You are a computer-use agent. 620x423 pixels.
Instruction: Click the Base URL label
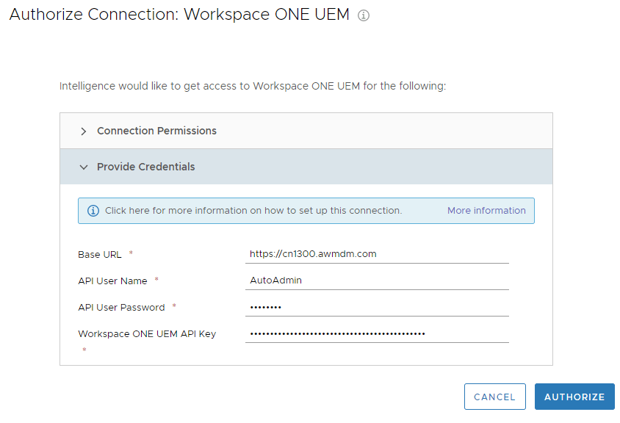100,255
